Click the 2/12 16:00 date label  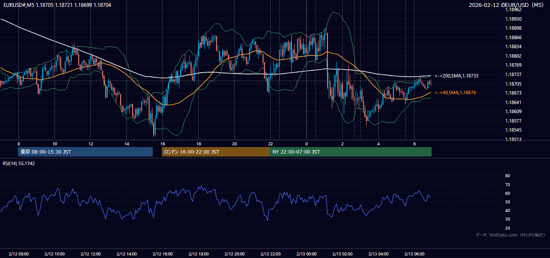[x=162, y=254]
